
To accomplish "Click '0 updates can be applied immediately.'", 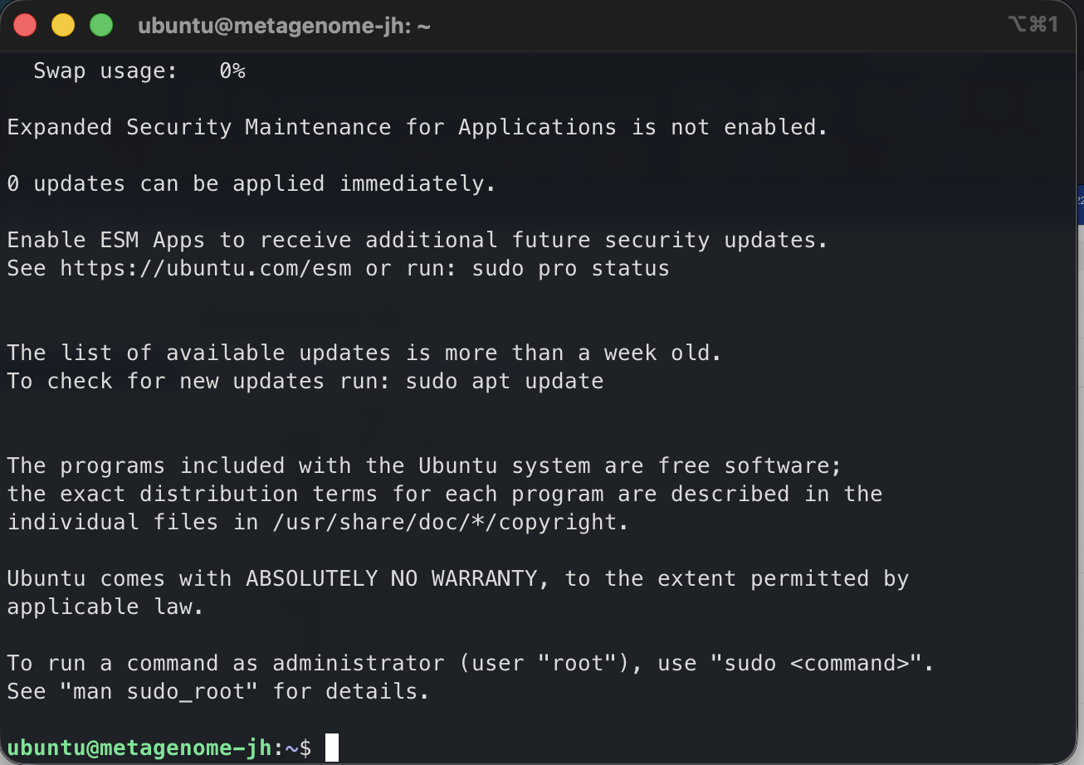I will point(251,184).
